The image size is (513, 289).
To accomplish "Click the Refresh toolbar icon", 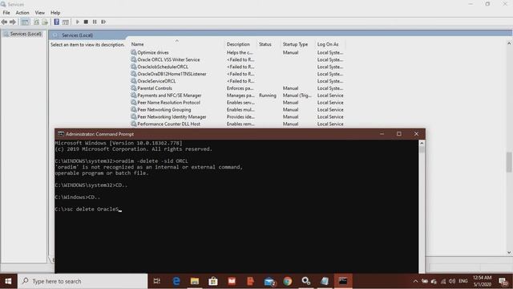I will pyautogui.click(x=36, y=22).
